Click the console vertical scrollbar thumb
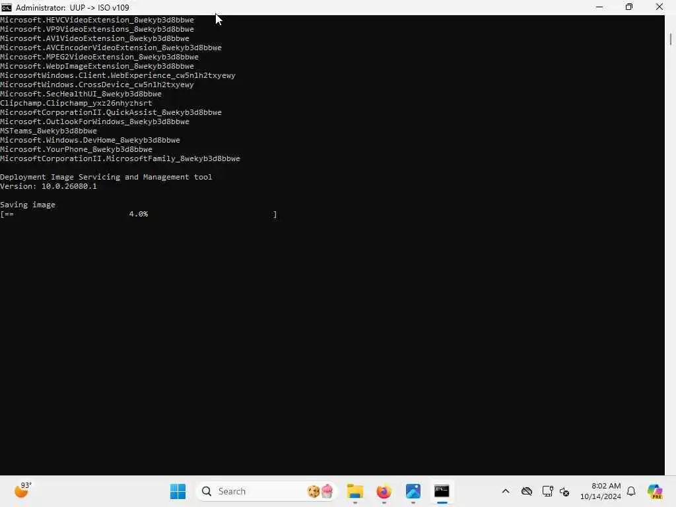Viewport: 676px width, 507px height. click(x=671, y=39)
